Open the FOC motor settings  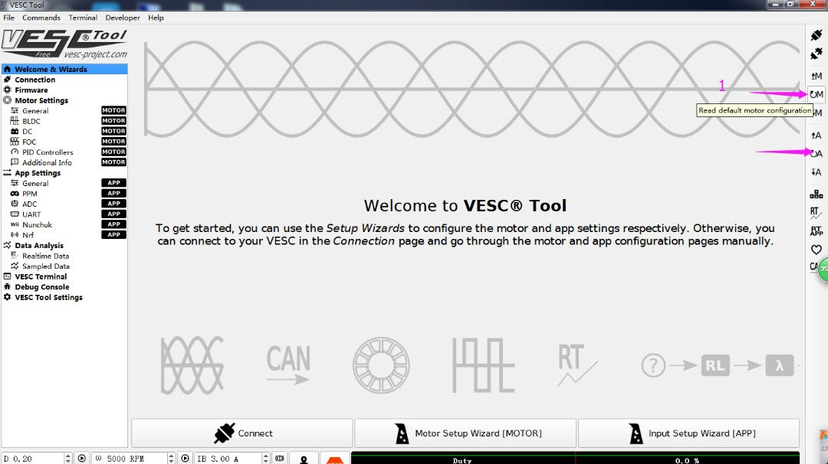pos(64,142)
